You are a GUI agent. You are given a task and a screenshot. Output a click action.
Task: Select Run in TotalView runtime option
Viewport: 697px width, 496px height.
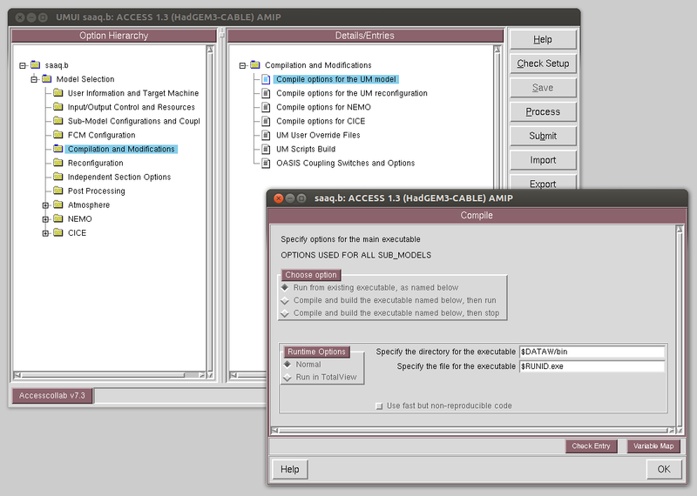[x=288, y=377]
